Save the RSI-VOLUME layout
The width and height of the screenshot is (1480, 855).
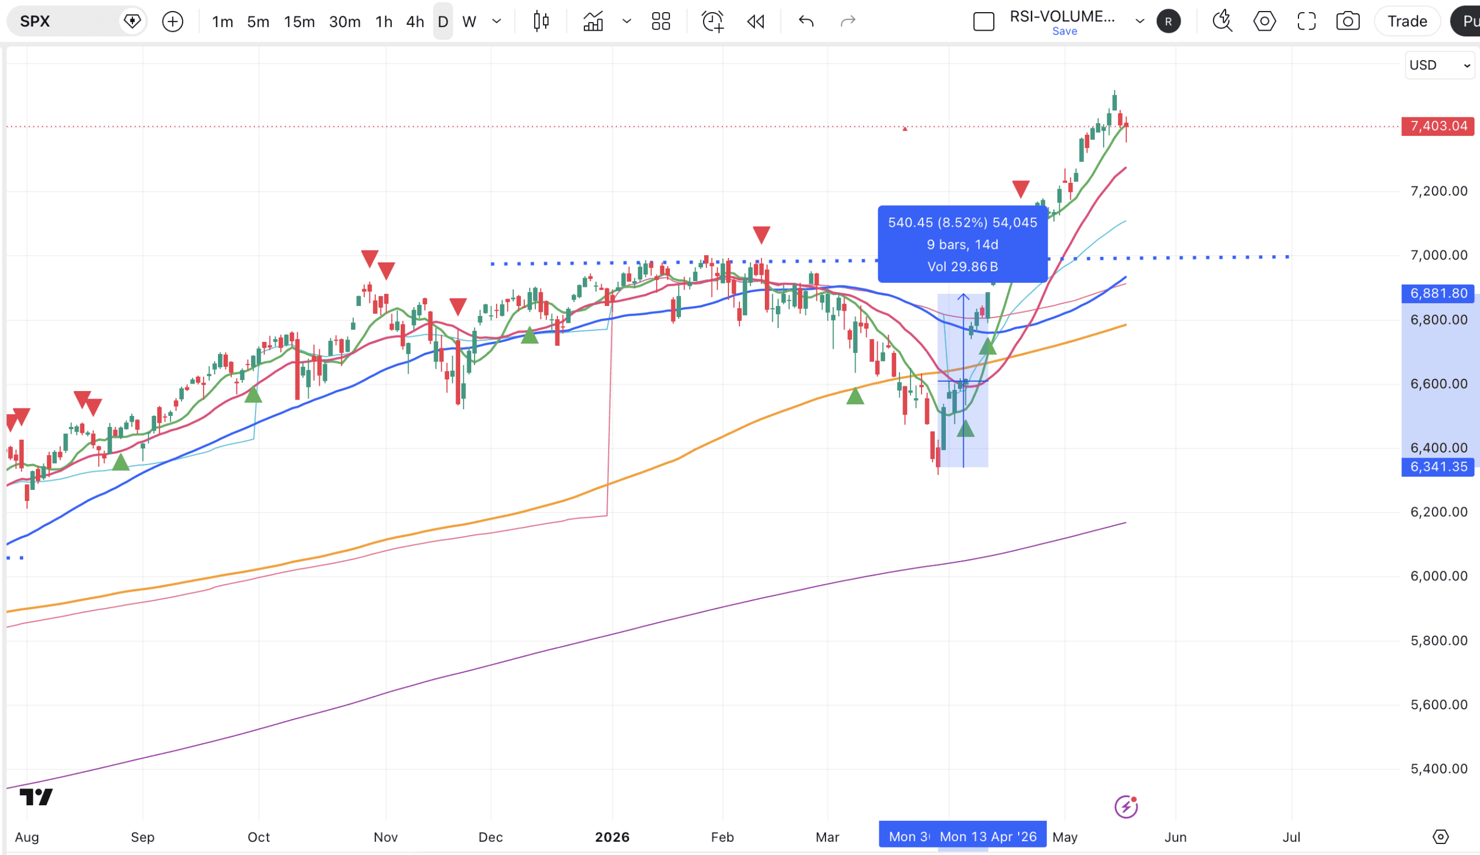pos(1064,31)
